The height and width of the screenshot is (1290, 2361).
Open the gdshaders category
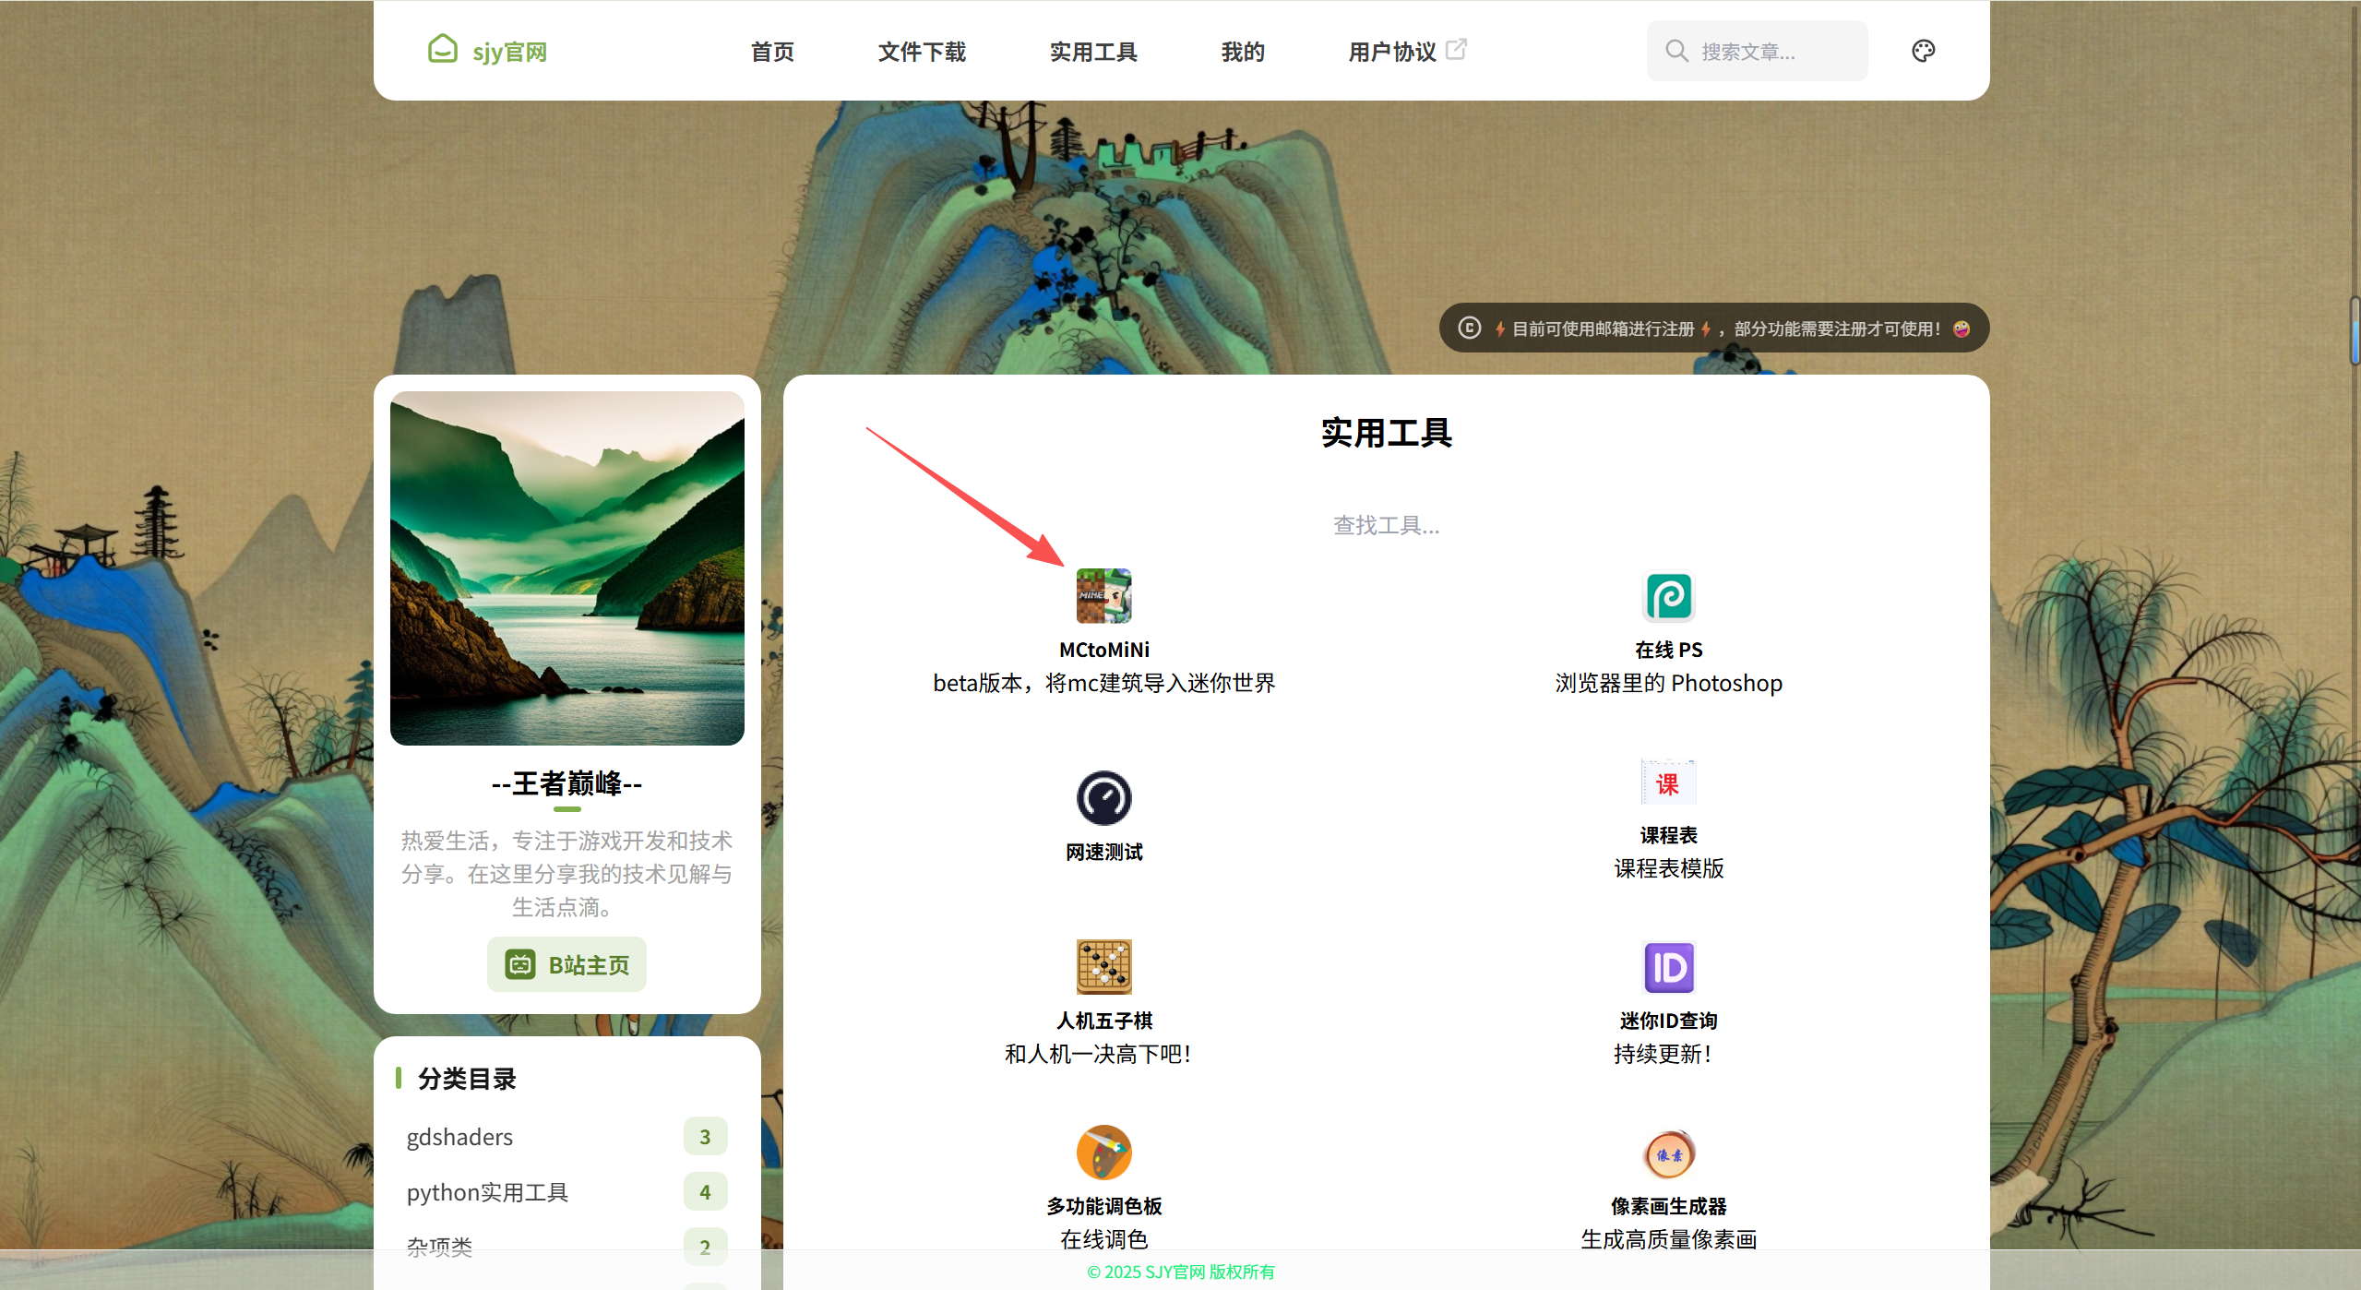point(459,1137)
